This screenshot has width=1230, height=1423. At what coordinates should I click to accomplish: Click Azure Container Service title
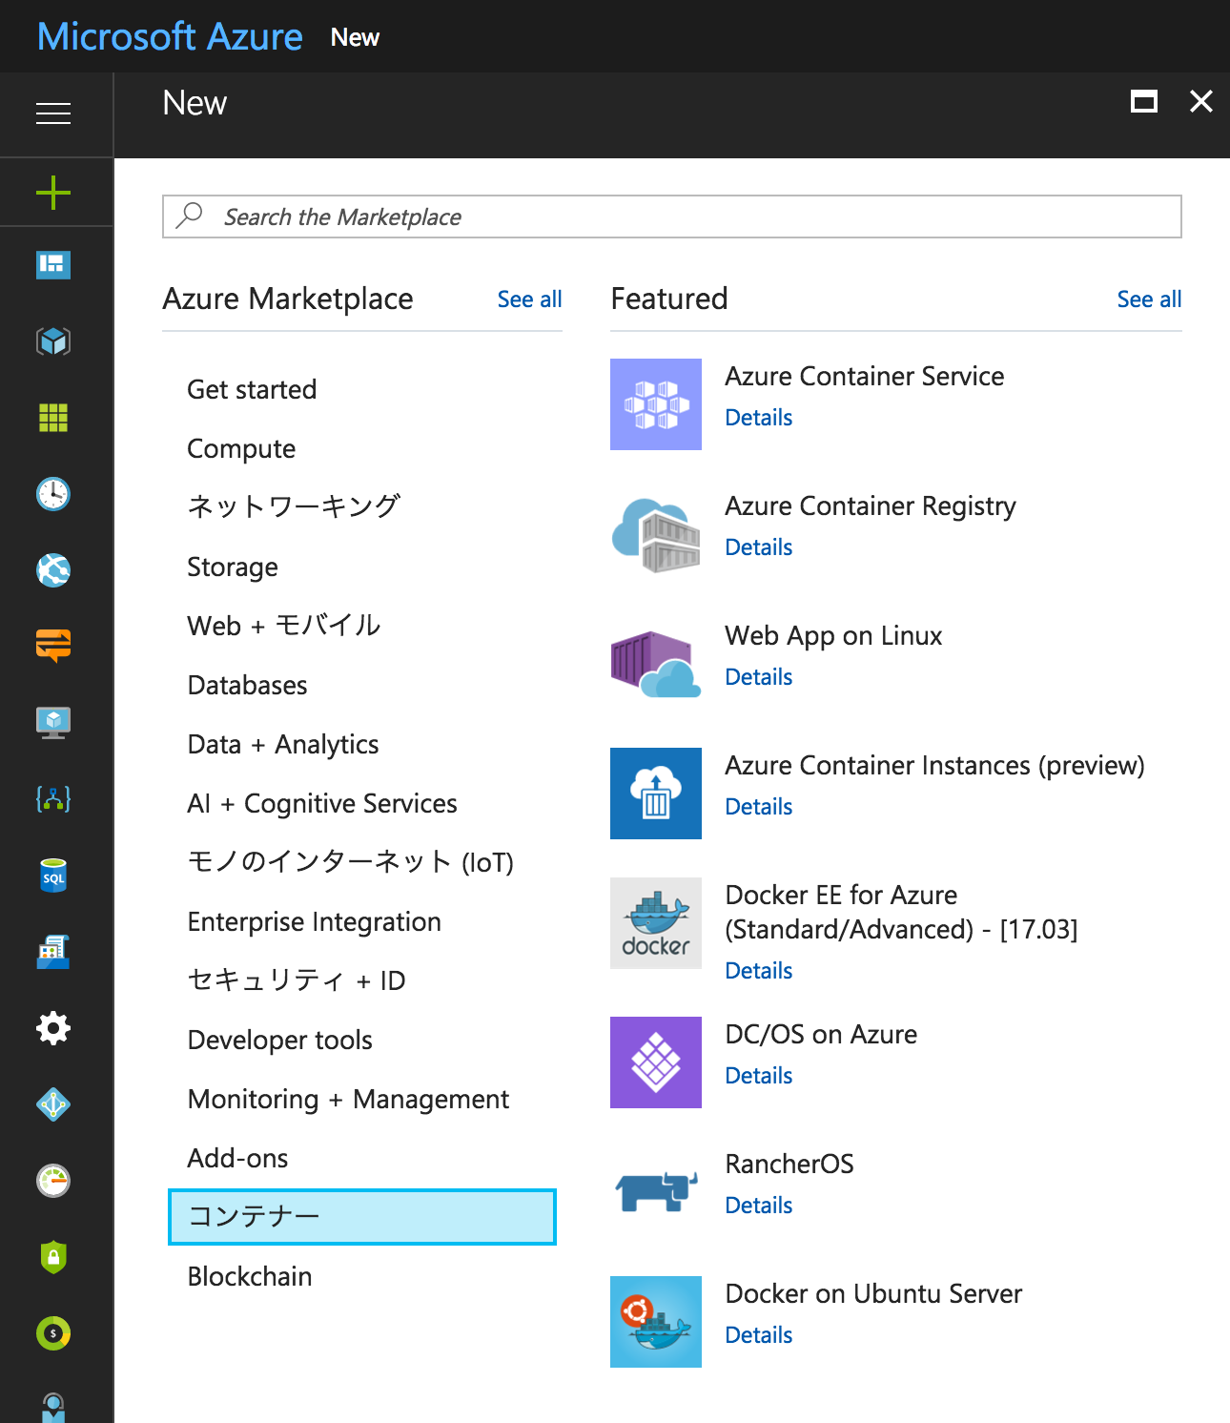(x=865, y=376)
